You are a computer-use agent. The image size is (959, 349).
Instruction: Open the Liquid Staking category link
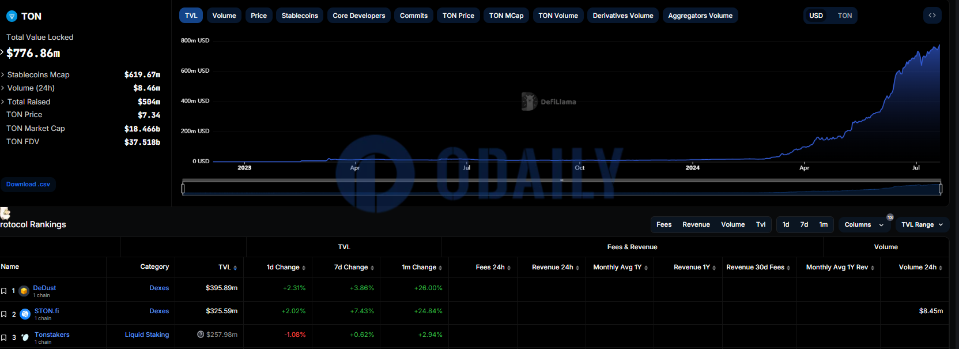click(x=147, y=335)
